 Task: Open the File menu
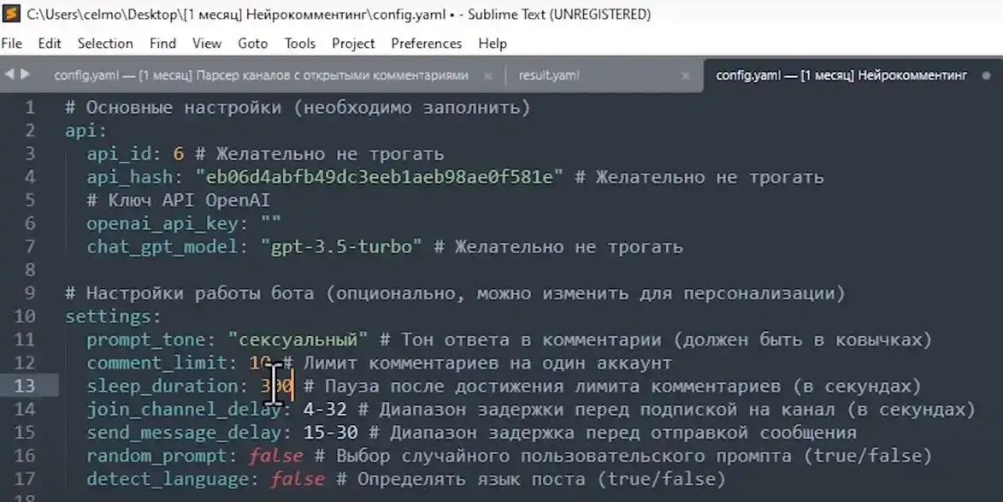[x=12, y=43]
